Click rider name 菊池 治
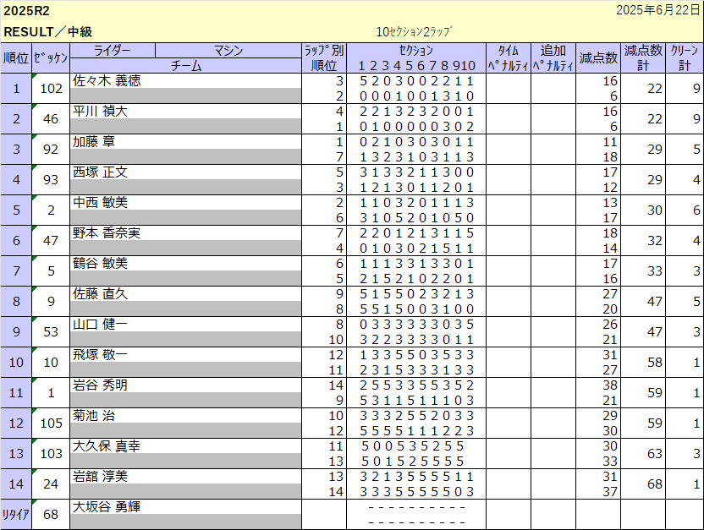Viewport: 704px width, 530px height. pyautogui.click(x=94, y=416)
